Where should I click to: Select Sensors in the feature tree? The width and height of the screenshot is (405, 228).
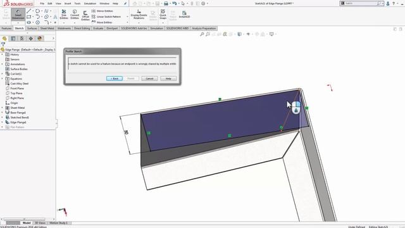point(15,60)
